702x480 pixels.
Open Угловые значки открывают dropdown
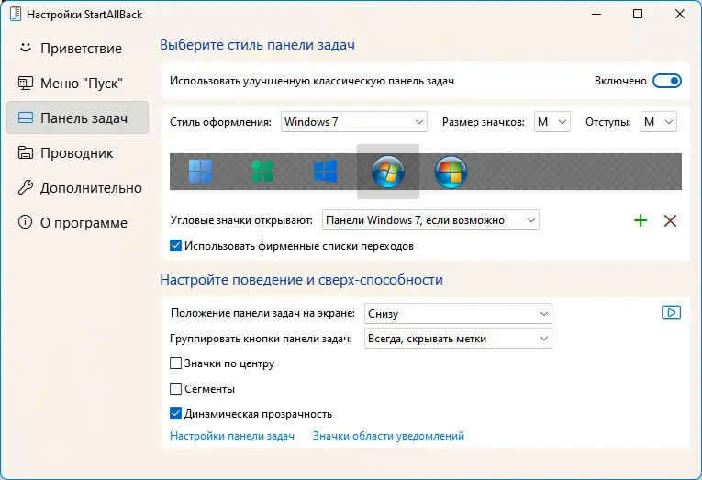tap(430, 220)
